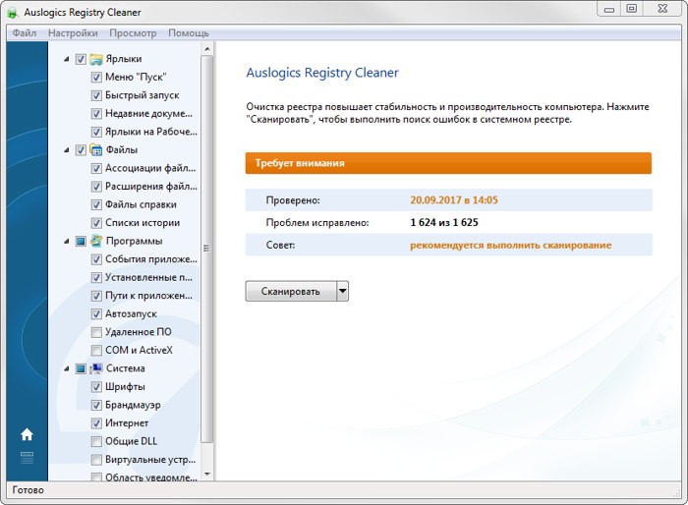Open the Просмотр menu

pyautogui.click(x=133, y=33)
